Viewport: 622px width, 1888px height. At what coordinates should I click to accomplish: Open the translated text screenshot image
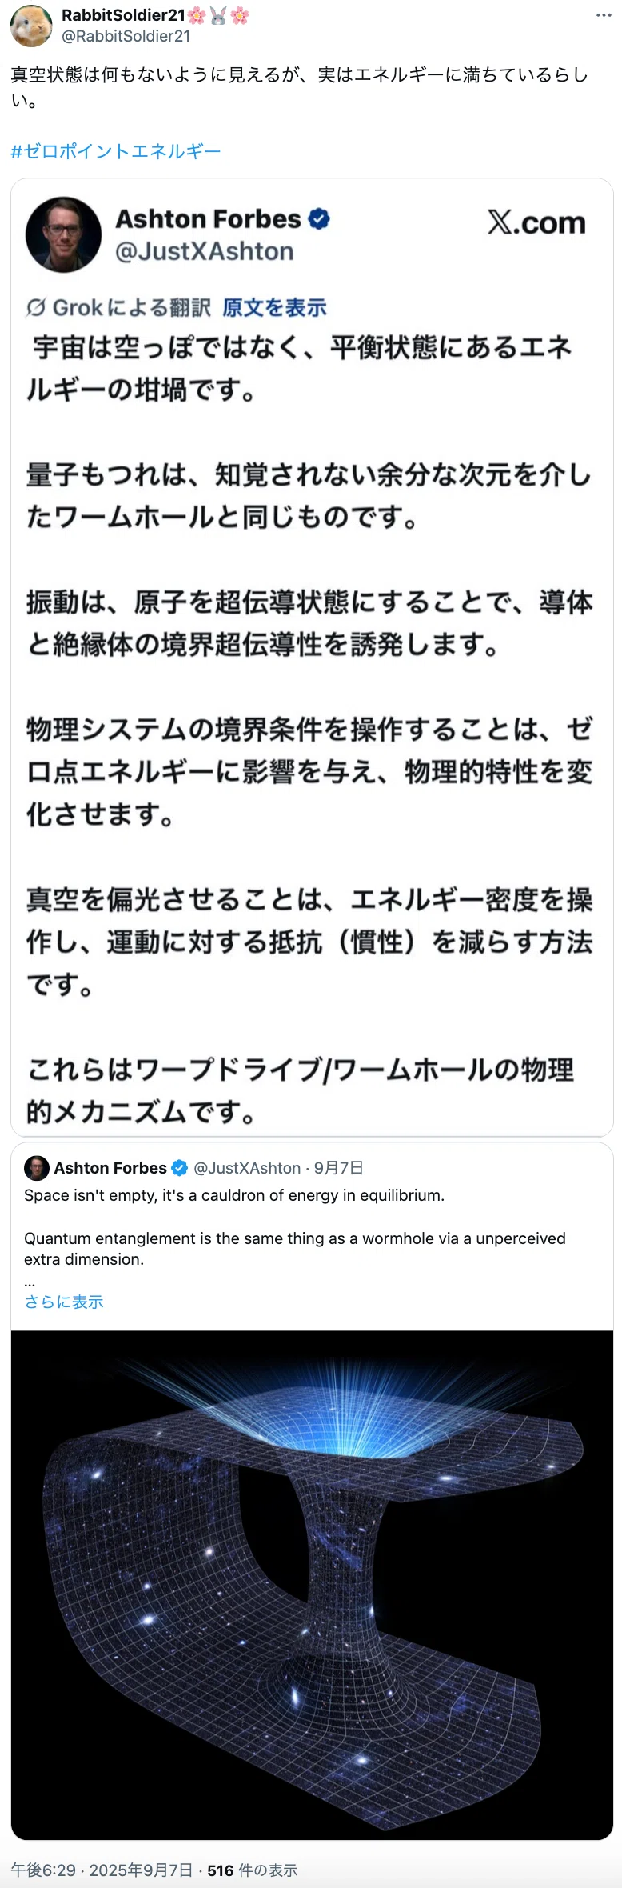[312, 657]
